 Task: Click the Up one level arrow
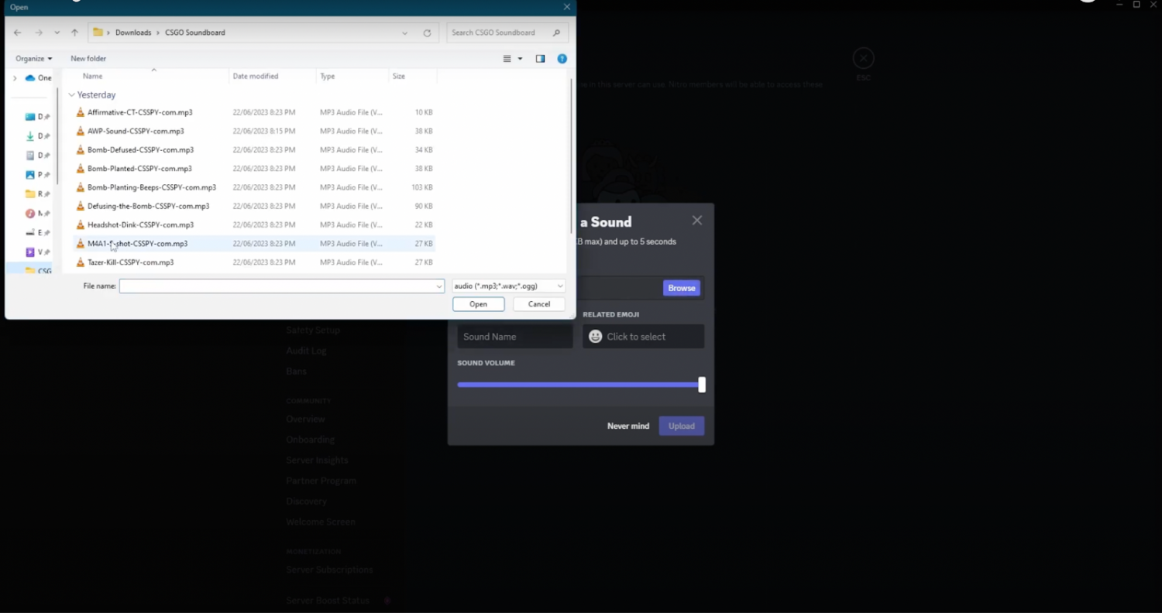74,33
